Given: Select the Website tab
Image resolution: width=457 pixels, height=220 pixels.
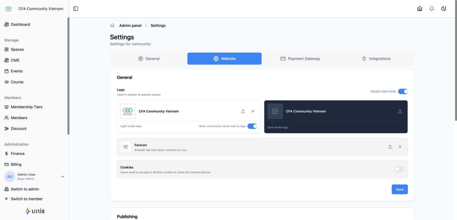Looking at the screenshot, I should click(224, 59).
